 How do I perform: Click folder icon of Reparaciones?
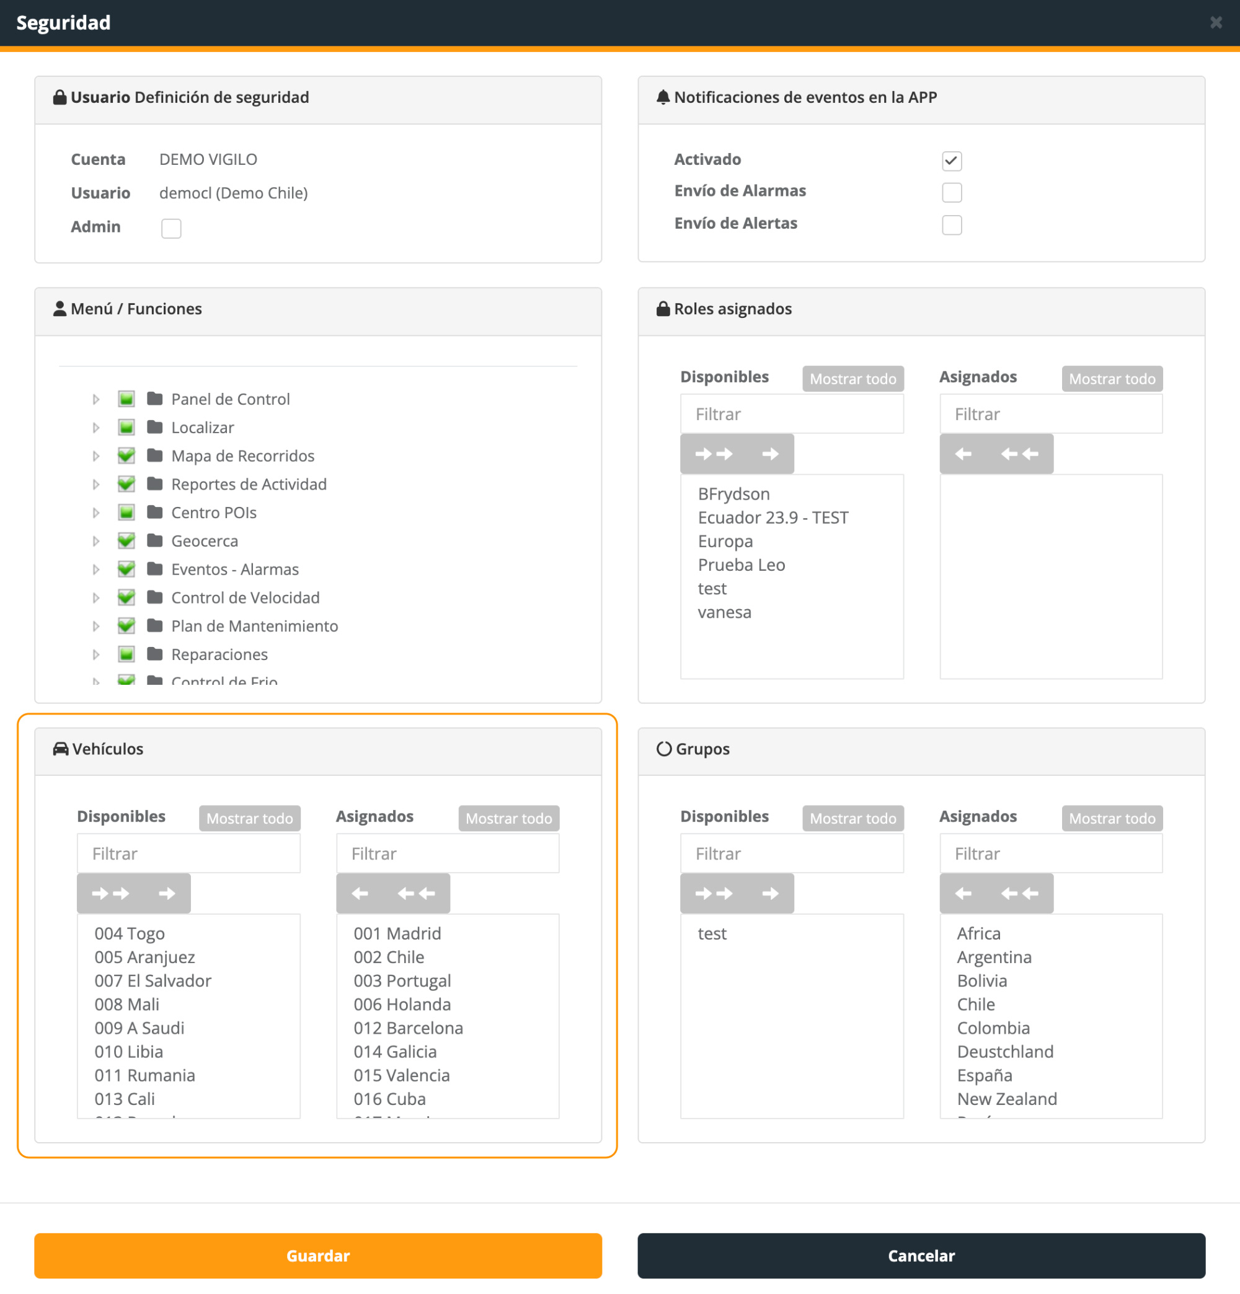154,654
